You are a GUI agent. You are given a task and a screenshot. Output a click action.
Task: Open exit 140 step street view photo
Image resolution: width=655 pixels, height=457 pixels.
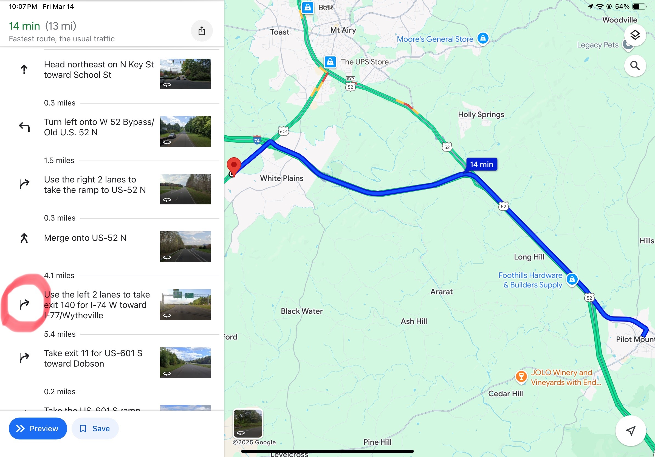pyautogui.click(x=185, y=305)
